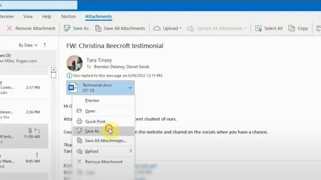
Task: Switch to the Norton tab
Action: point(68,17)
